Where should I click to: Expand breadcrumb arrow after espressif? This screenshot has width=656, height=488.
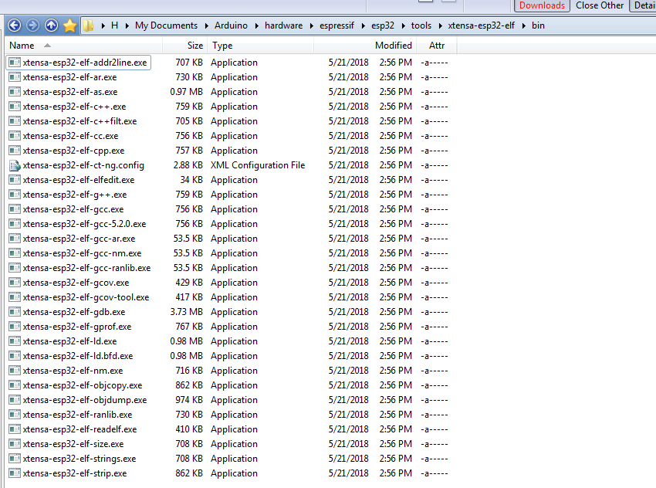(364, 26)
